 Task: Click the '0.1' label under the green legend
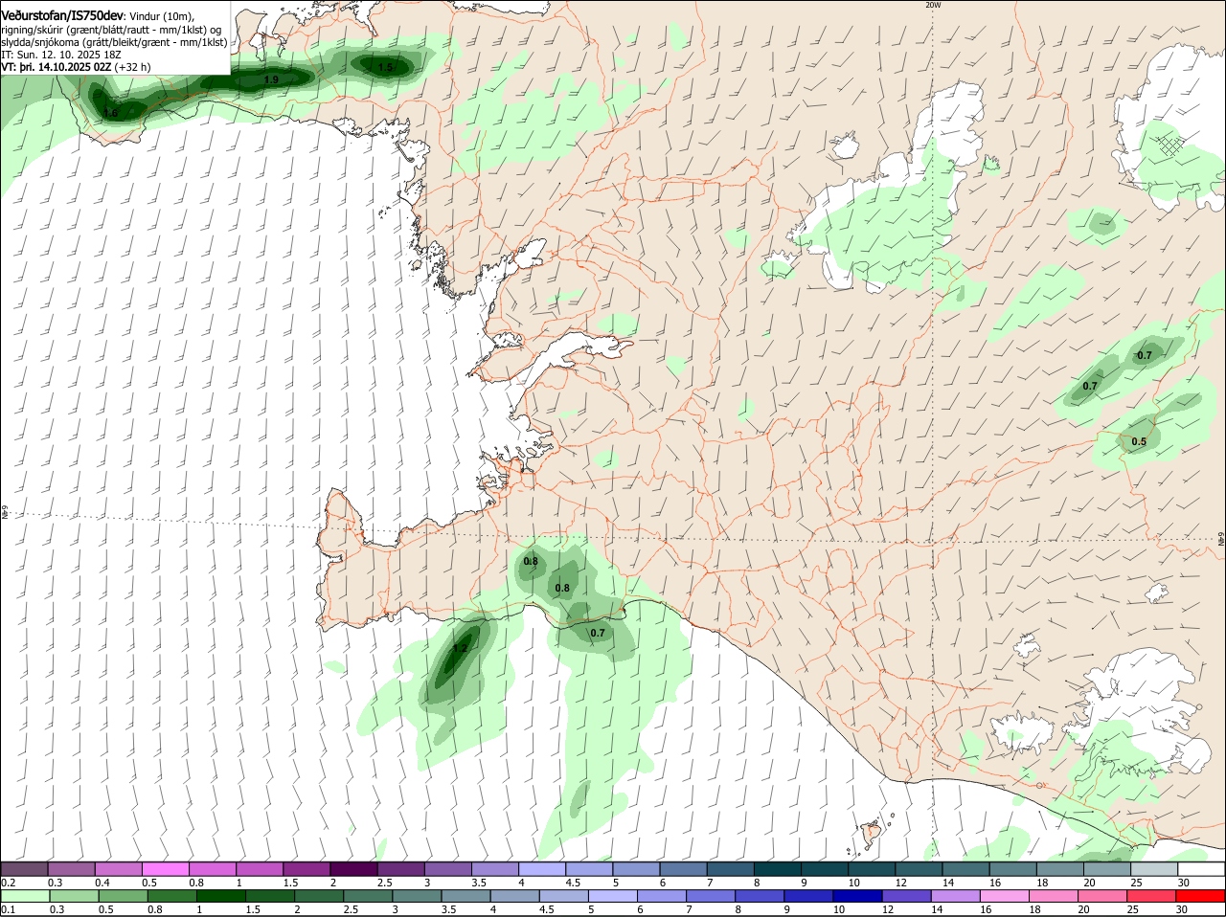point(8,909)
